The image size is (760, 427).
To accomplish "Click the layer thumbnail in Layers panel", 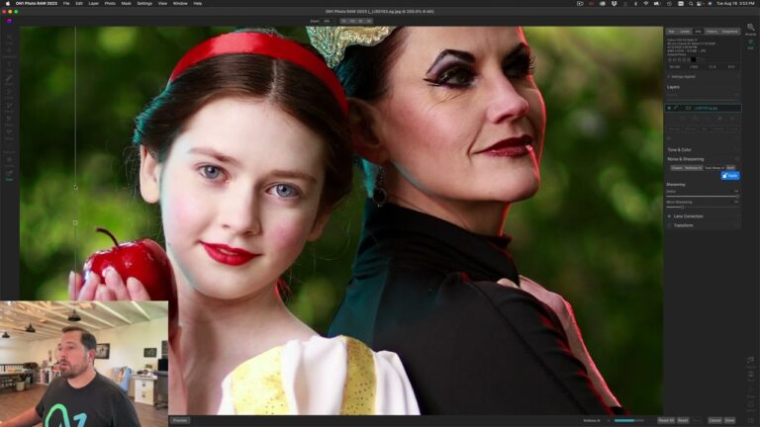I will tap(688, 108).
